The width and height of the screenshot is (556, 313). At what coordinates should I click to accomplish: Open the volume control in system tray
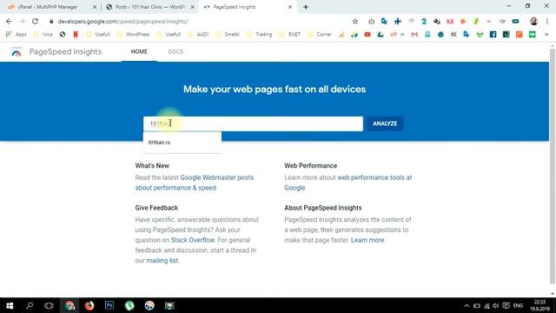click(x=496, y=306)
